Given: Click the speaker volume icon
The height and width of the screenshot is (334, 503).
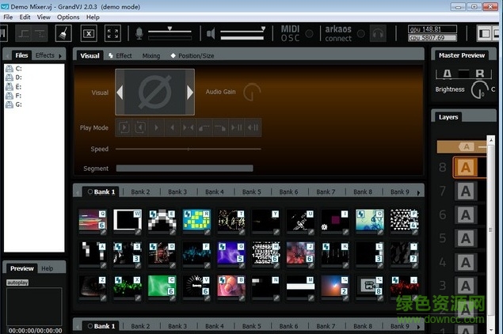Looking at the screenshot, I should pos(211,33).
